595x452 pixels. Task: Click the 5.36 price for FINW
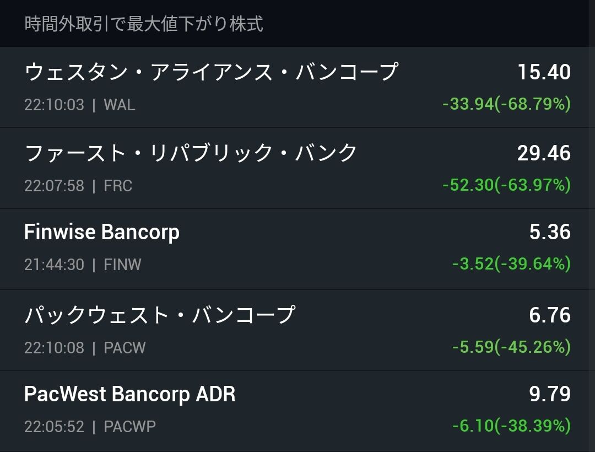point(550,232)
